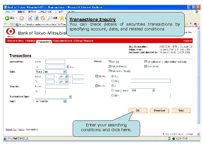Focus the Your Ref From field
The width and height of the screenshot is (203, 152).
(57, 87)
